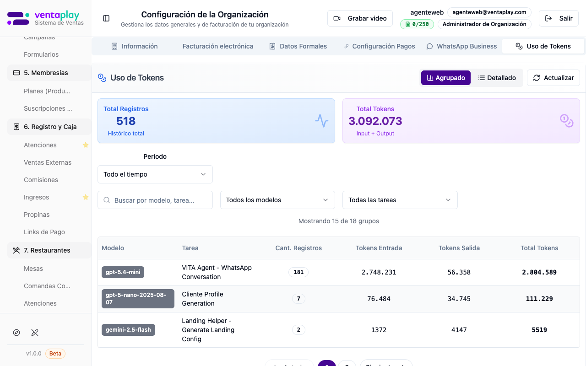Viewport: 586px width, 366px height.
Task: Click the pulse icon in Total Registros card
Action: 322,121
